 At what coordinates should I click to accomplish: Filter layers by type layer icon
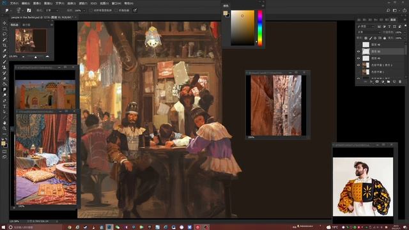tap(389, 26)
